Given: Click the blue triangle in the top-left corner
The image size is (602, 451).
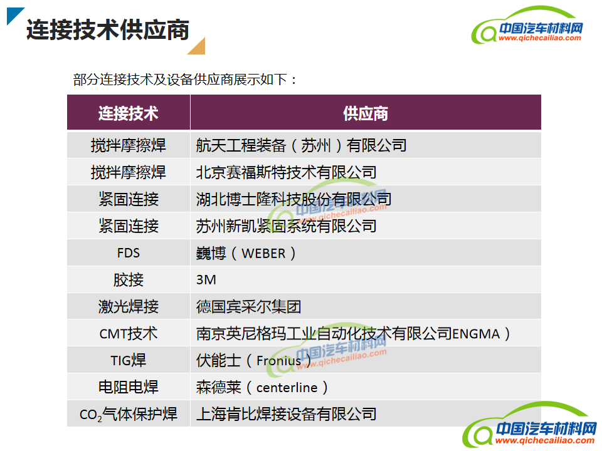Looking at the screenshot, I should pos(14,14).
